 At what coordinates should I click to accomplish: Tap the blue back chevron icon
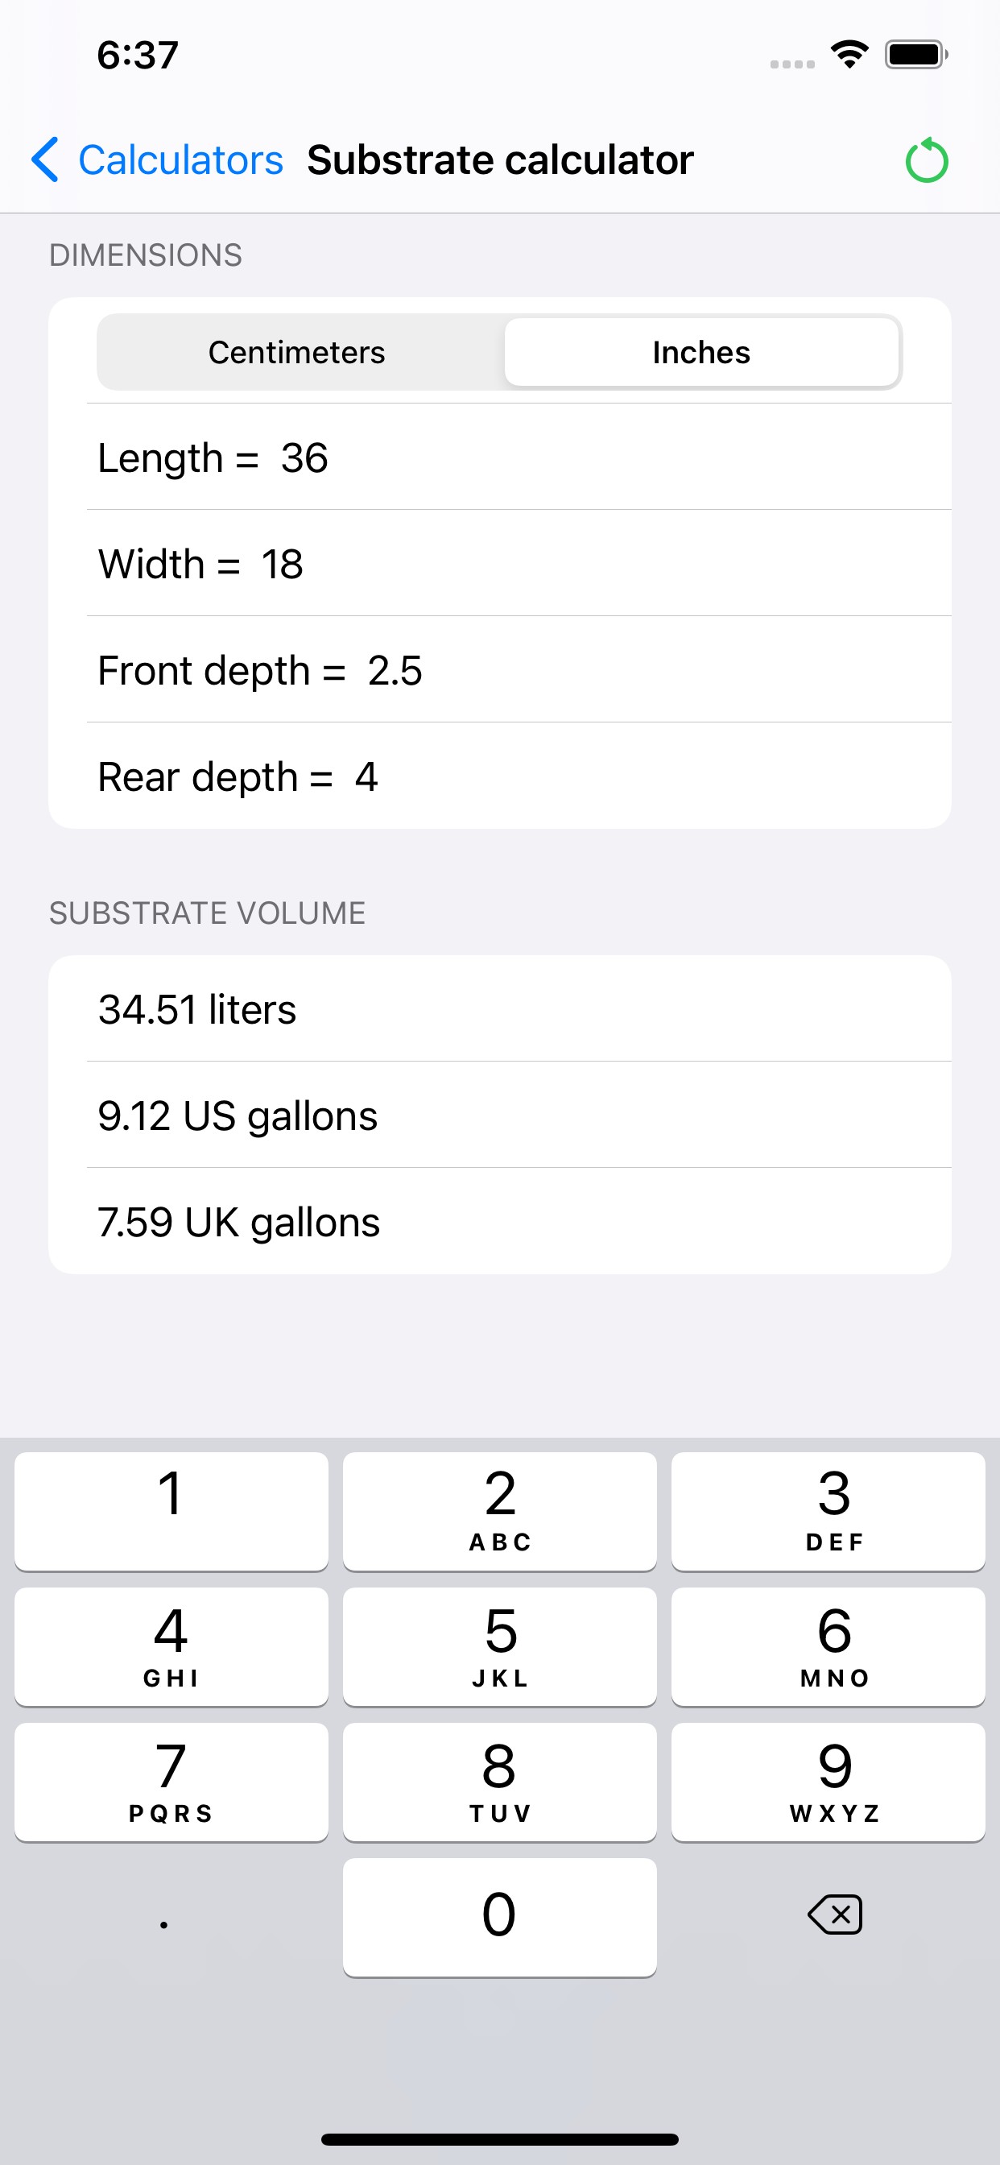tap(45, 159)
